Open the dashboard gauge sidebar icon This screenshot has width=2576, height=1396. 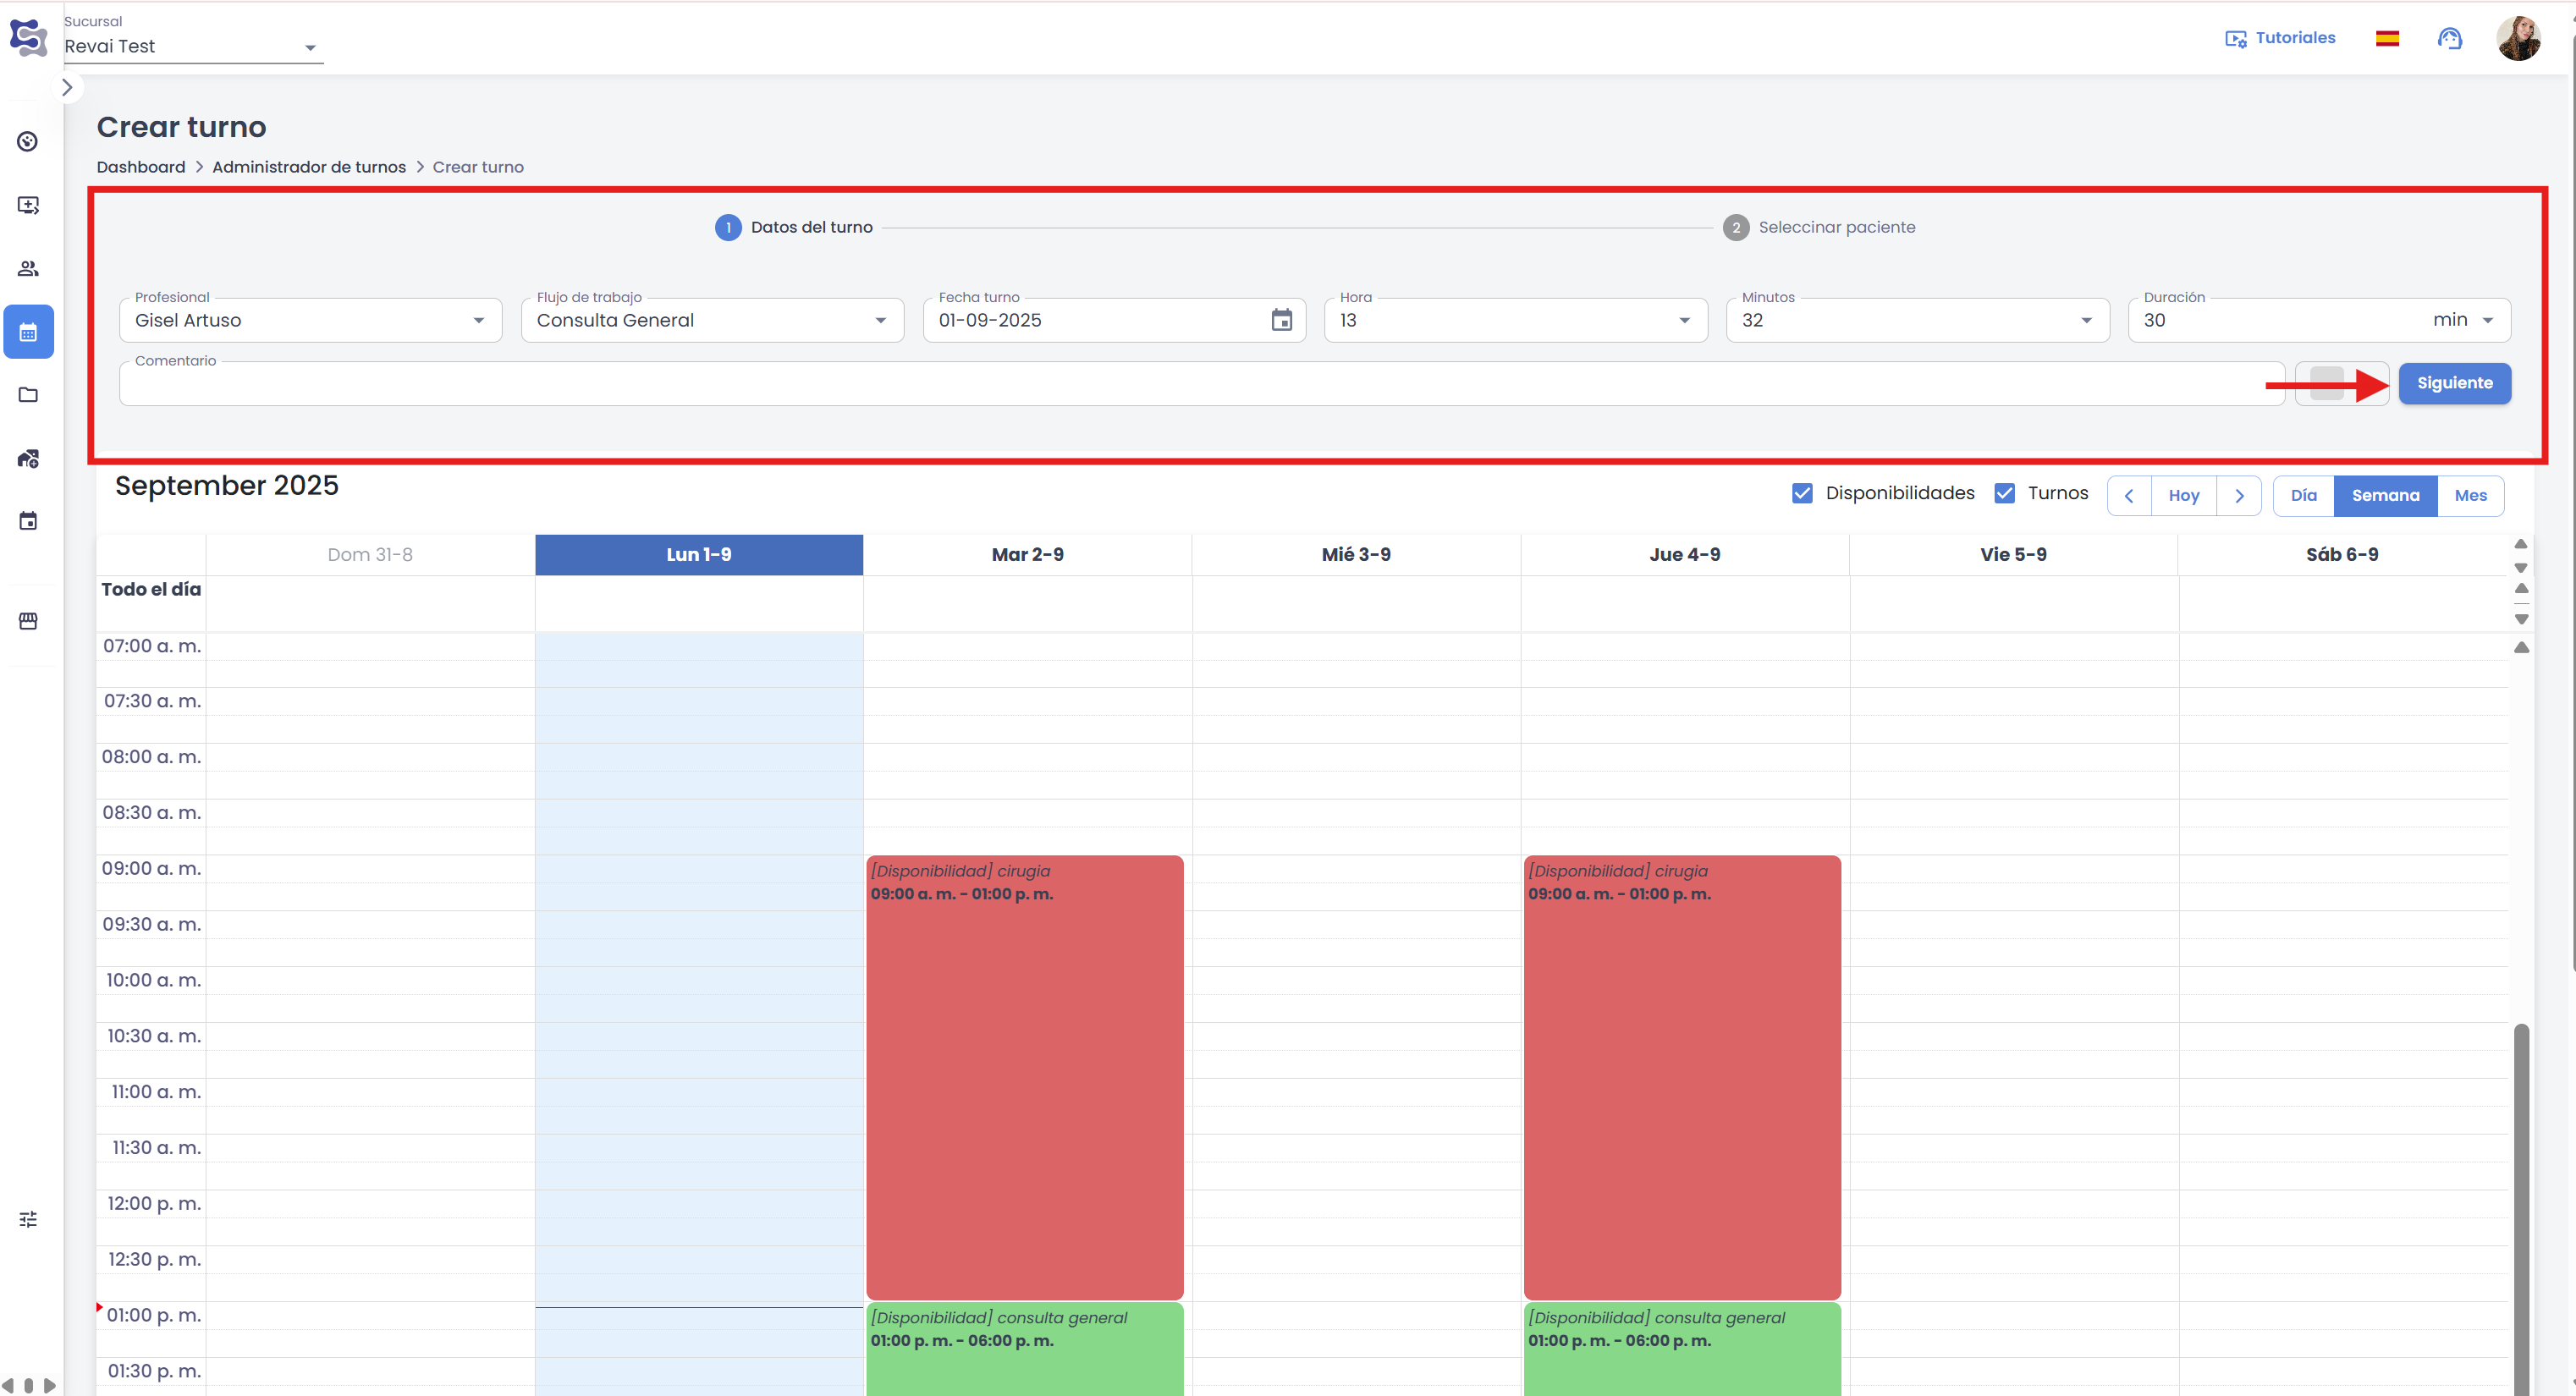[28, 142]
